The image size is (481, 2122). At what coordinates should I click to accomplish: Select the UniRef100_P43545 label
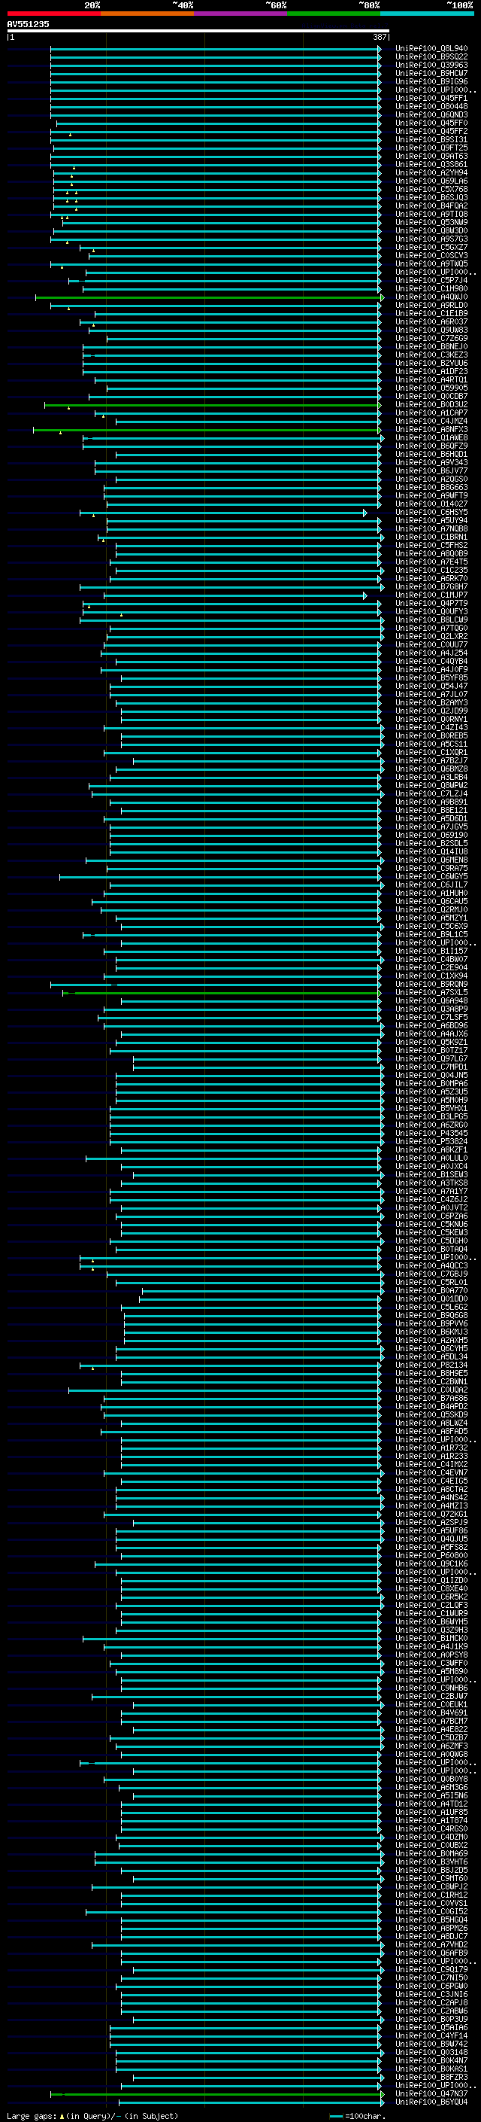click(431, 1134)
